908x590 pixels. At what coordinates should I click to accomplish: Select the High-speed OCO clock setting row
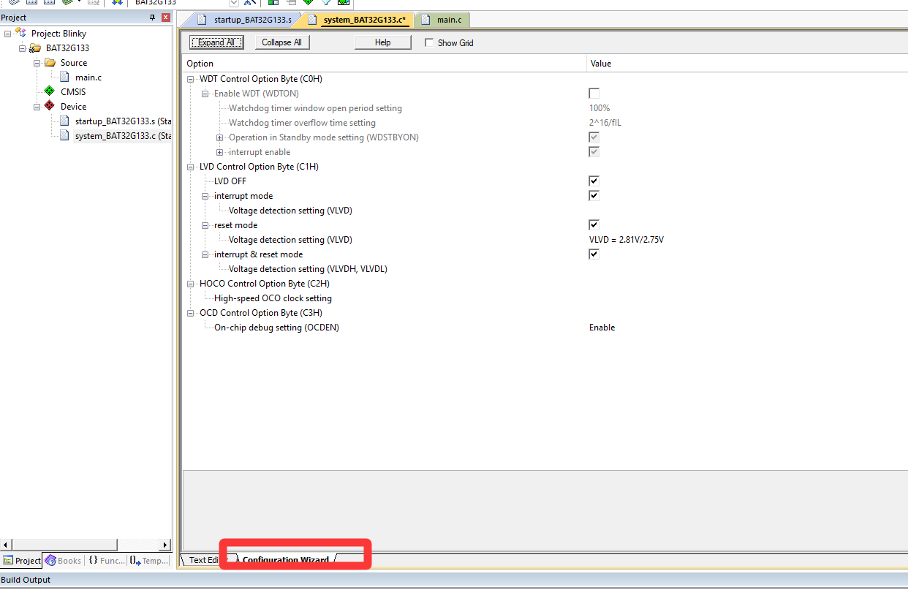pos(273,298)
